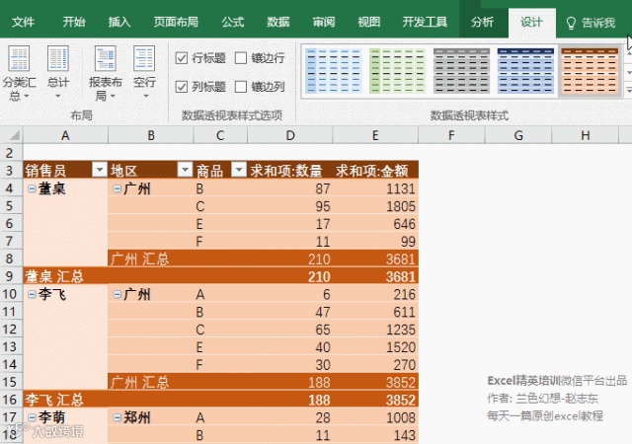
Task: Select row 2 header
Action: pos(10,153)
